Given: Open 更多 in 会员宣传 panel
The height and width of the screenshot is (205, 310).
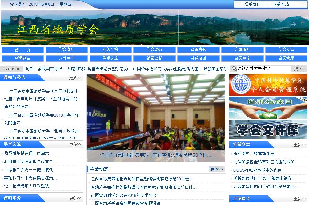Looking at the screenshot, I should coord(299,199).
